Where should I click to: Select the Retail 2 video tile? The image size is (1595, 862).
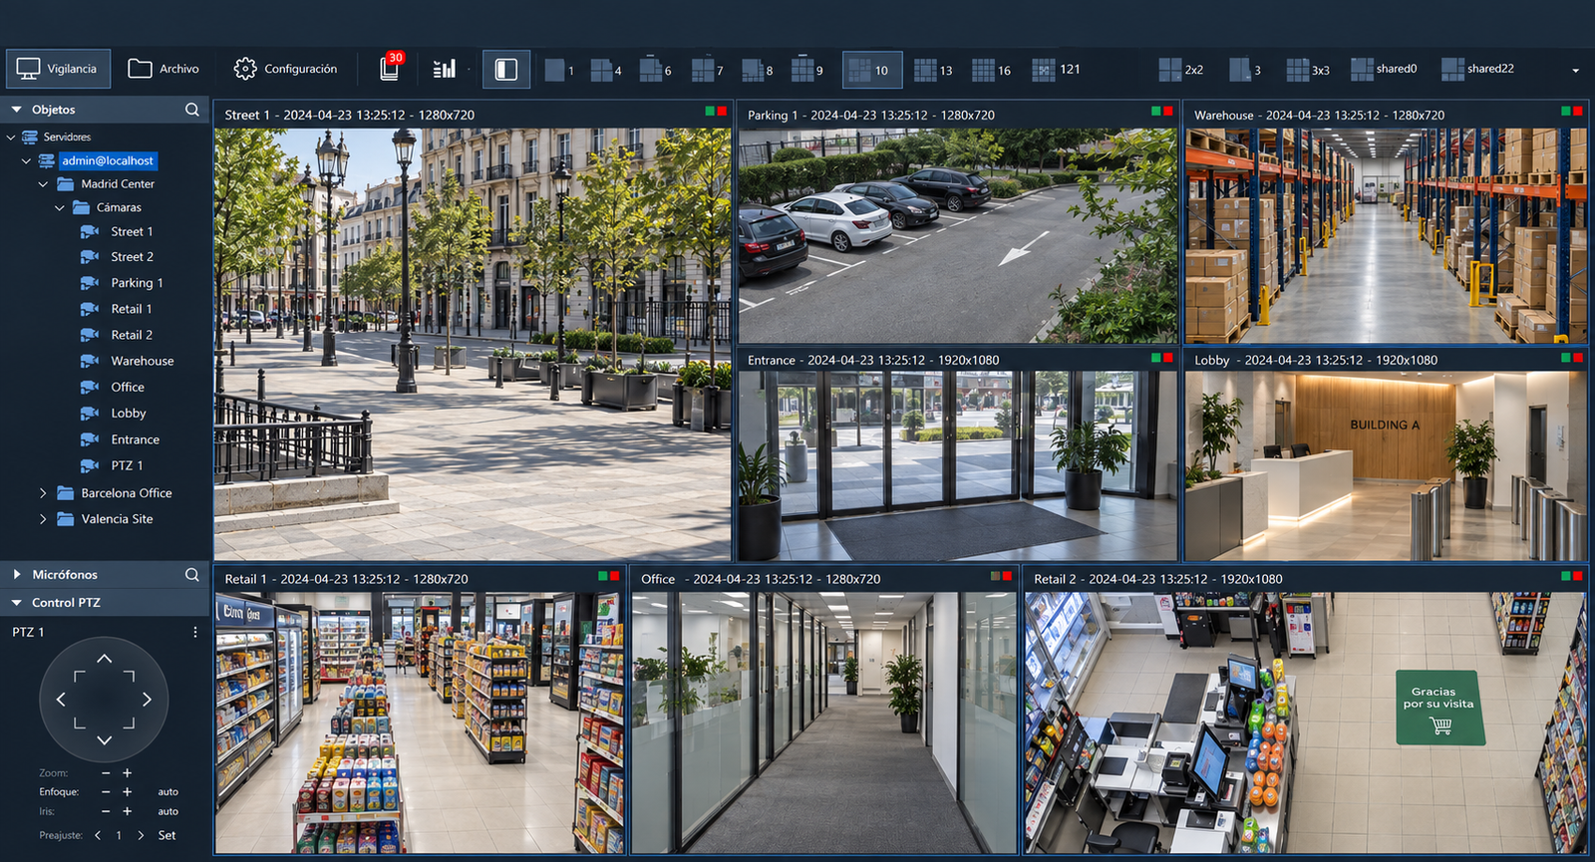pyautogui.click(x=1305, y=712)
